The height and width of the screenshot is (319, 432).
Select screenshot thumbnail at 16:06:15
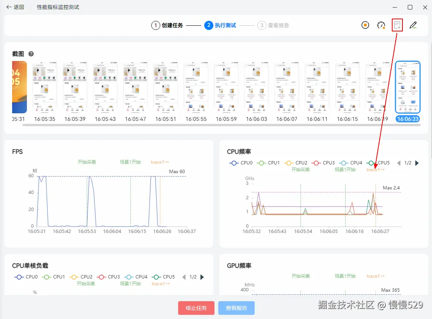click(x=347, y=87)
